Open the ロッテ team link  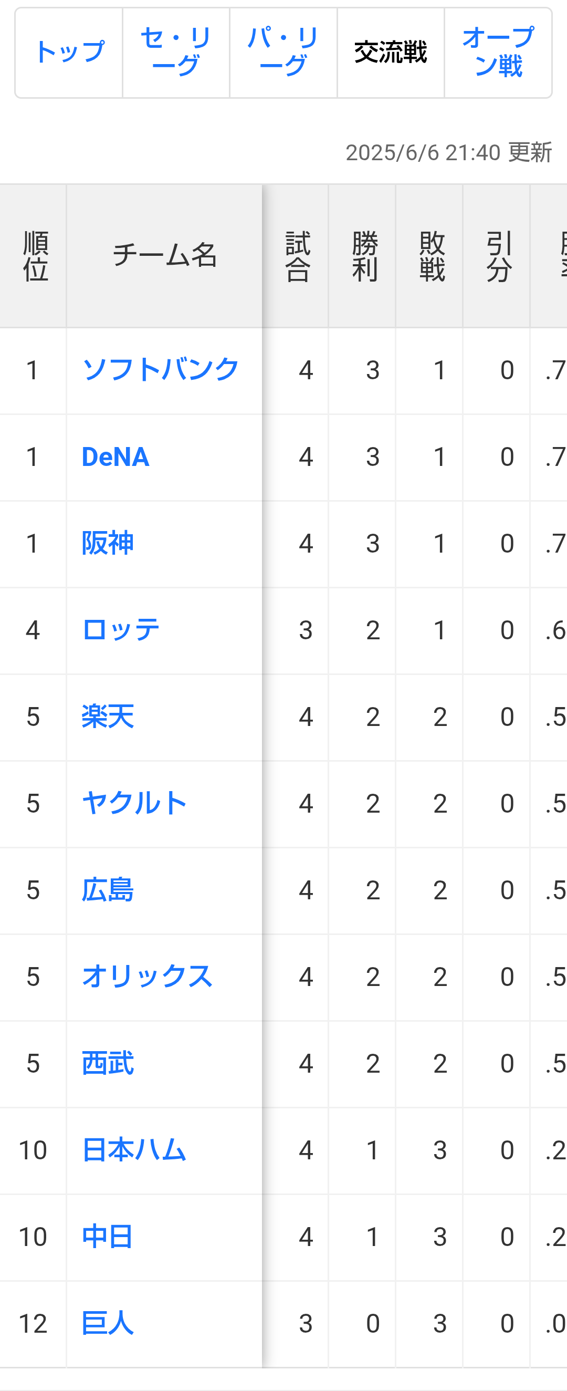coord(121,630)
